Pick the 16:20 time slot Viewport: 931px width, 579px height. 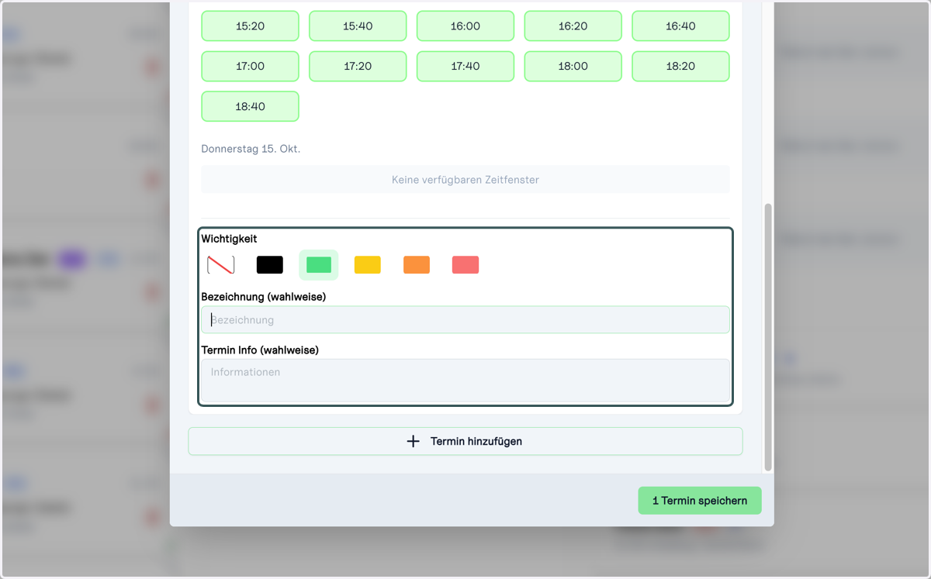573,26
